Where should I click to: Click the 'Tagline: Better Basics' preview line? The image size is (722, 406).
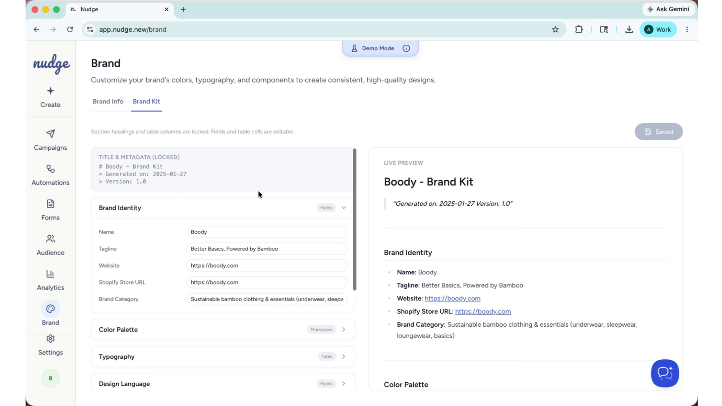click(460, 285)
